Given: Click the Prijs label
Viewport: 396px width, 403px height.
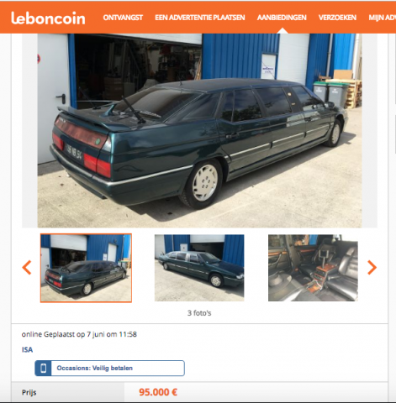Looking at the screenshot, I should point(29,392).
